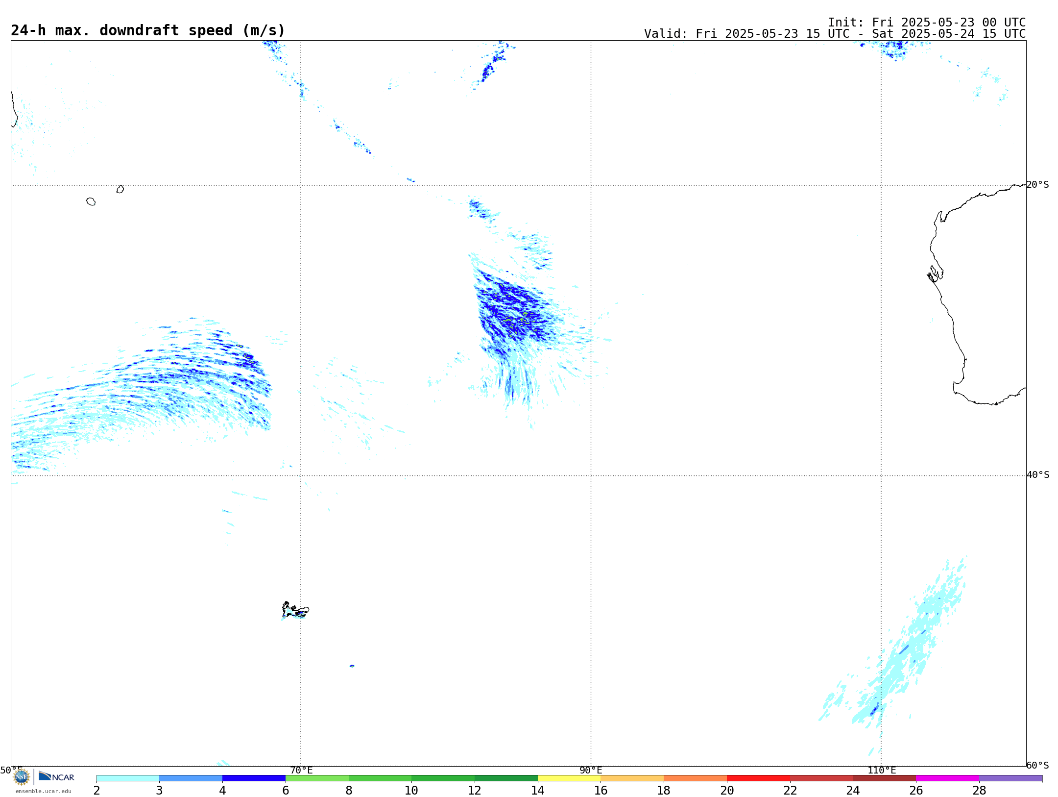The width and height of the screenshot is (1058, 797).
Task: Click the 20°S latitude label
Action: click(x=1038, y=185)
